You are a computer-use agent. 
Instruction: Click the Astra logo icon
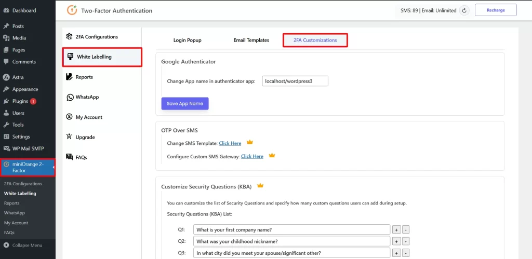(6, 77)
